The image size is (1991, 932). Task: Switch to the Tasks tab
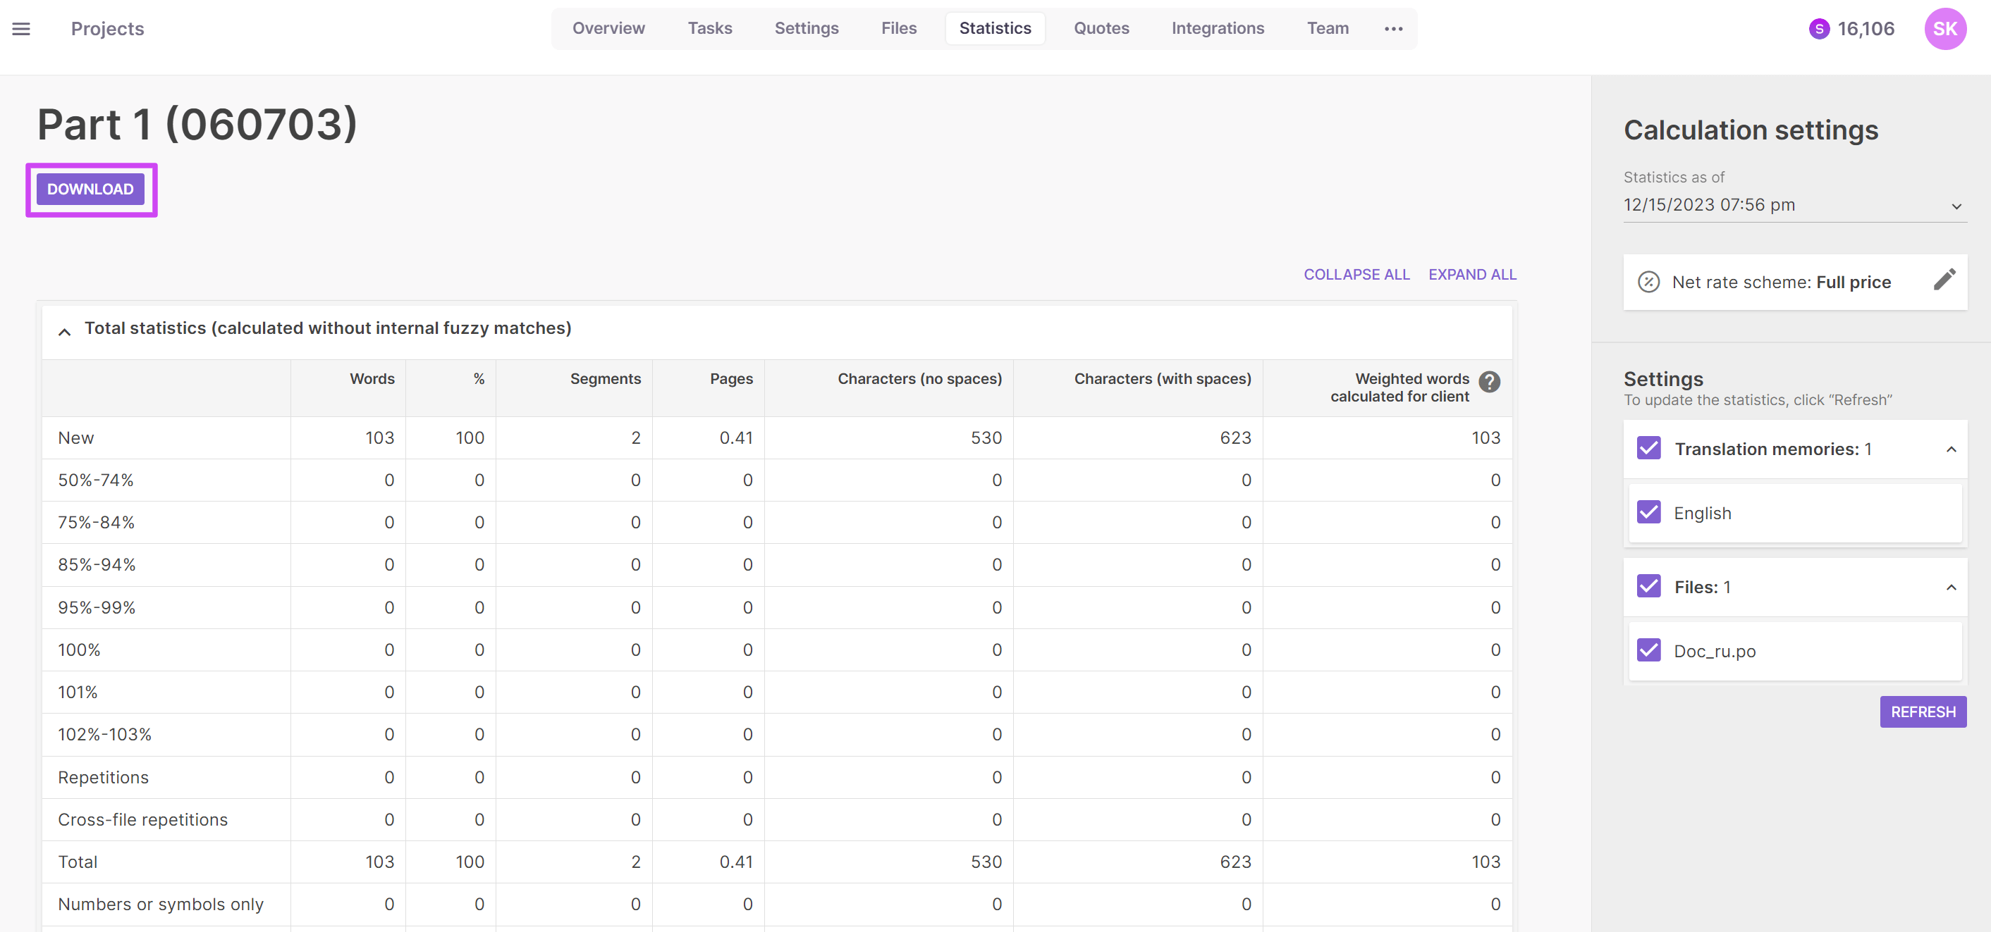tap(709, 29)
